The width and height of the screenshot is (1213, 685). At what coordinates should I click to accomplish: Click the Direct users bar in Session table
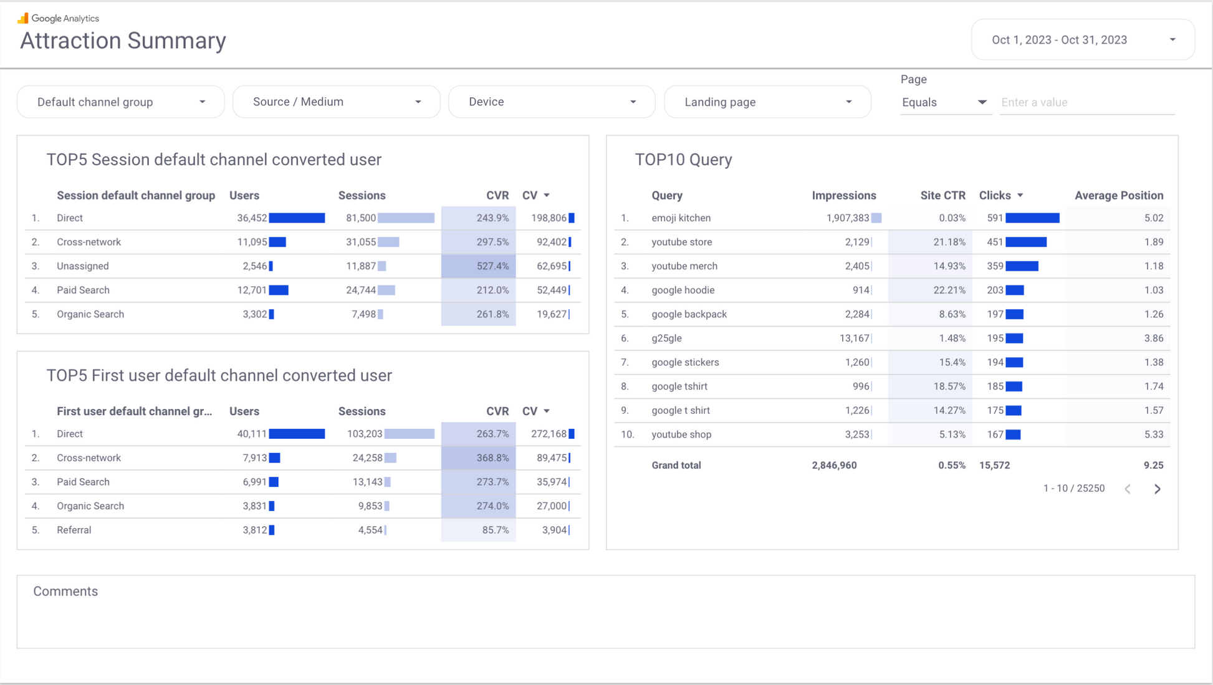click(297, 218)
